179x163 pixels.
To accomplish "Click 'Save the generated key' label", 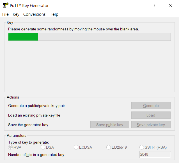I will click(28, 125).
